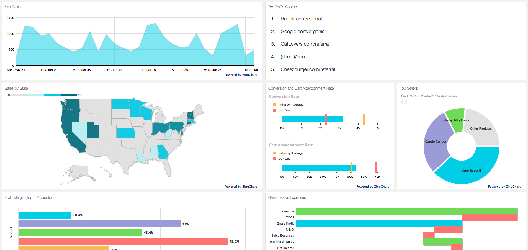Click the blue Cart Abandonment Rate bar

pos(319,167)
